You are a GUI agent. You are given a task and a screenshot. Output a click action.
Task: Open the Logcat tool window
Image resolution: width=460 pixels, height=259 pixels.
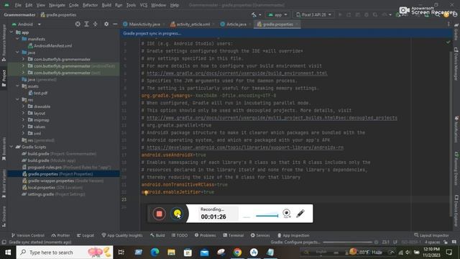(x=86, y=235)
